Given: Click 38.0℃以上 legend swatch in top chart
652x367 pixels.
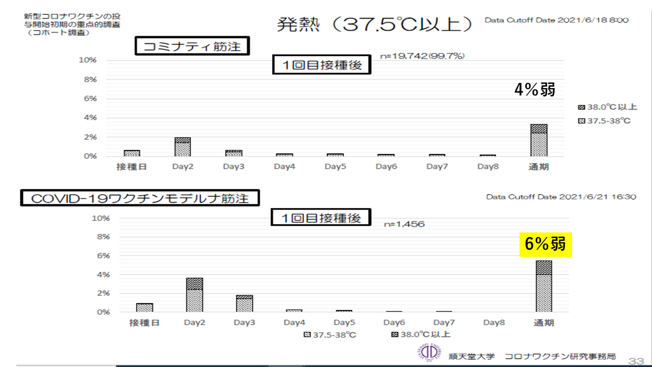Looking at the screenshot, I should coord(581,108).
